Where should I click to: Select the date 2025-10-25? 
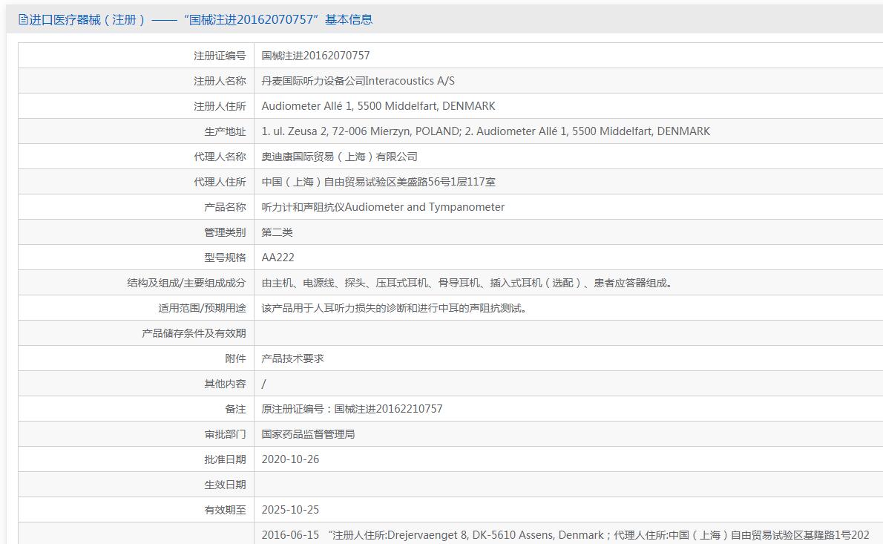pyautogui.click(x=290, y=510)
